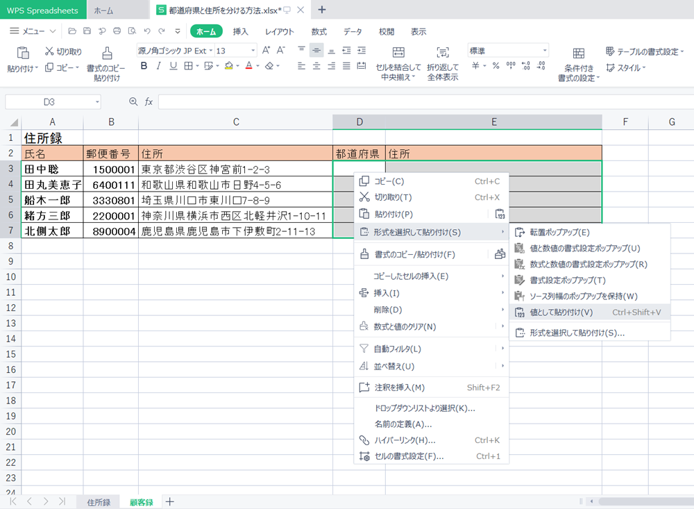
Task: Click the zoom icon beside the formula bar
Action: coord(133,101)
